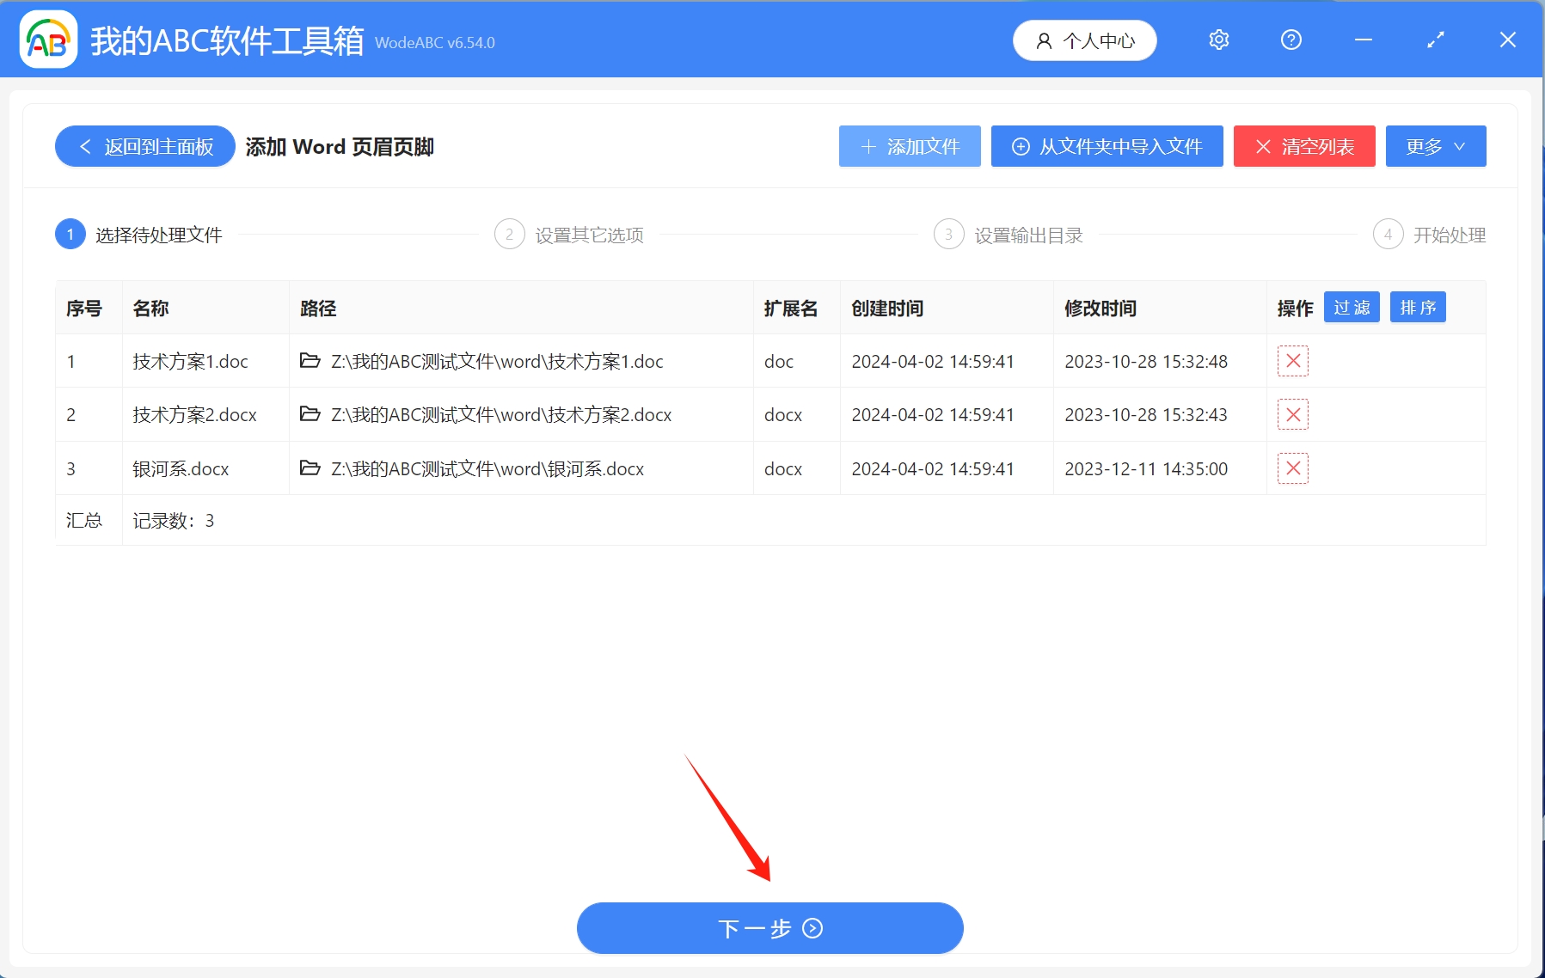Click 从文件夹中导入文件 button
1545x978 pixels.
click(x=1107, y=146)
